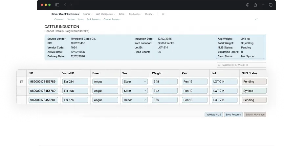Delete first row with trash icon
284x146 pixels.
pyautogui.click(x=21, y=82)
